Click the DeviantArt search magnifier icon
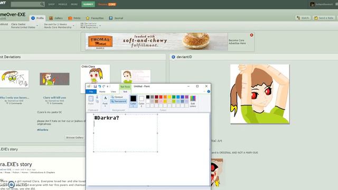The width and height of the screenshot is (338, 190). pyautogui.click(x=42, y=4)
